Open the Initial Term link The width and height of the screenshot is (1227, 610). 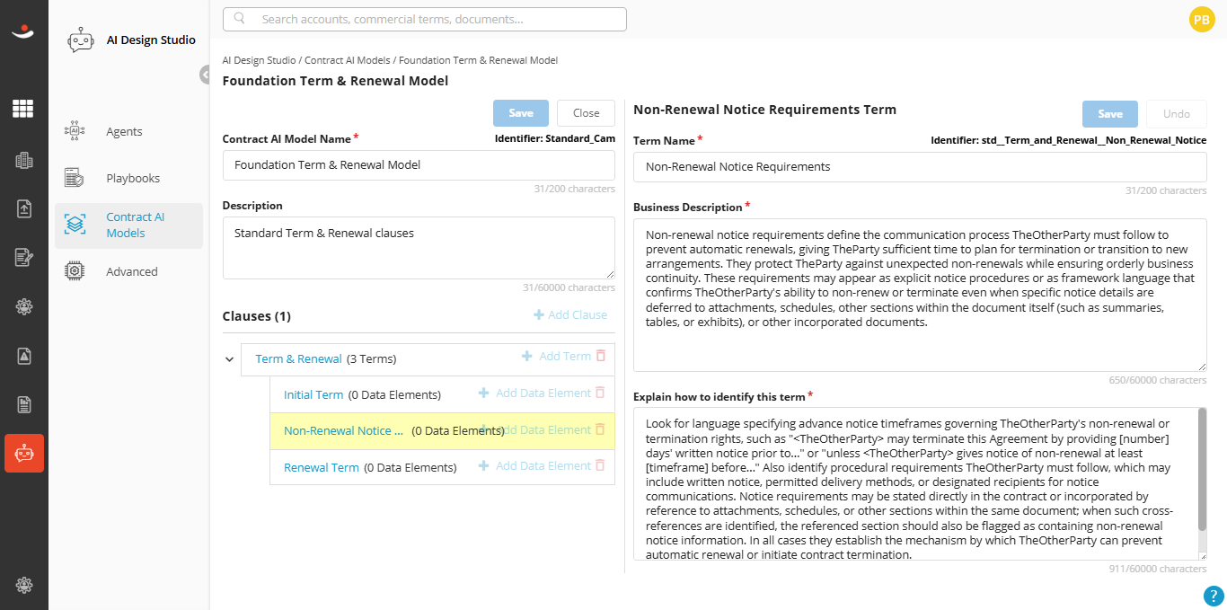(x=313, y=394)
